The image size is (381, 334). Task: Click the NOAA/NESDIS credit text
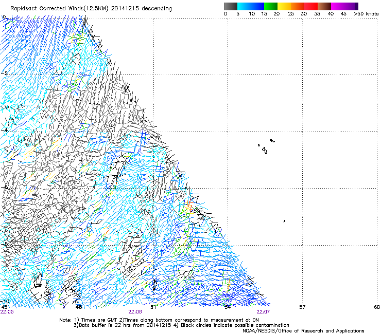(x=303, y=331)
